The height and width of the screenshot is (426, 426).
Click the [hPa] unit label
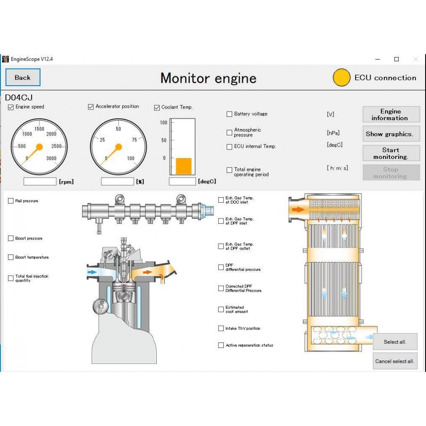333,133
